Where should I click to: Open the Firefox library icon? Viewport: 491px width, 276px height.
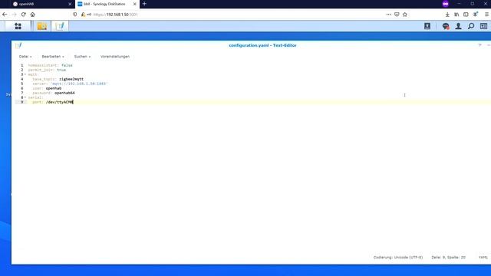pos(456,15)
